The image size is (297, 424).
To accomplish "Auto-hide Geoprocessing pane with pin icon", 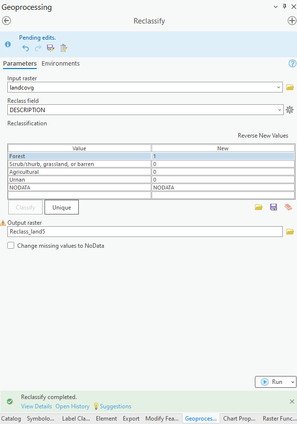I will pos(284,6).
